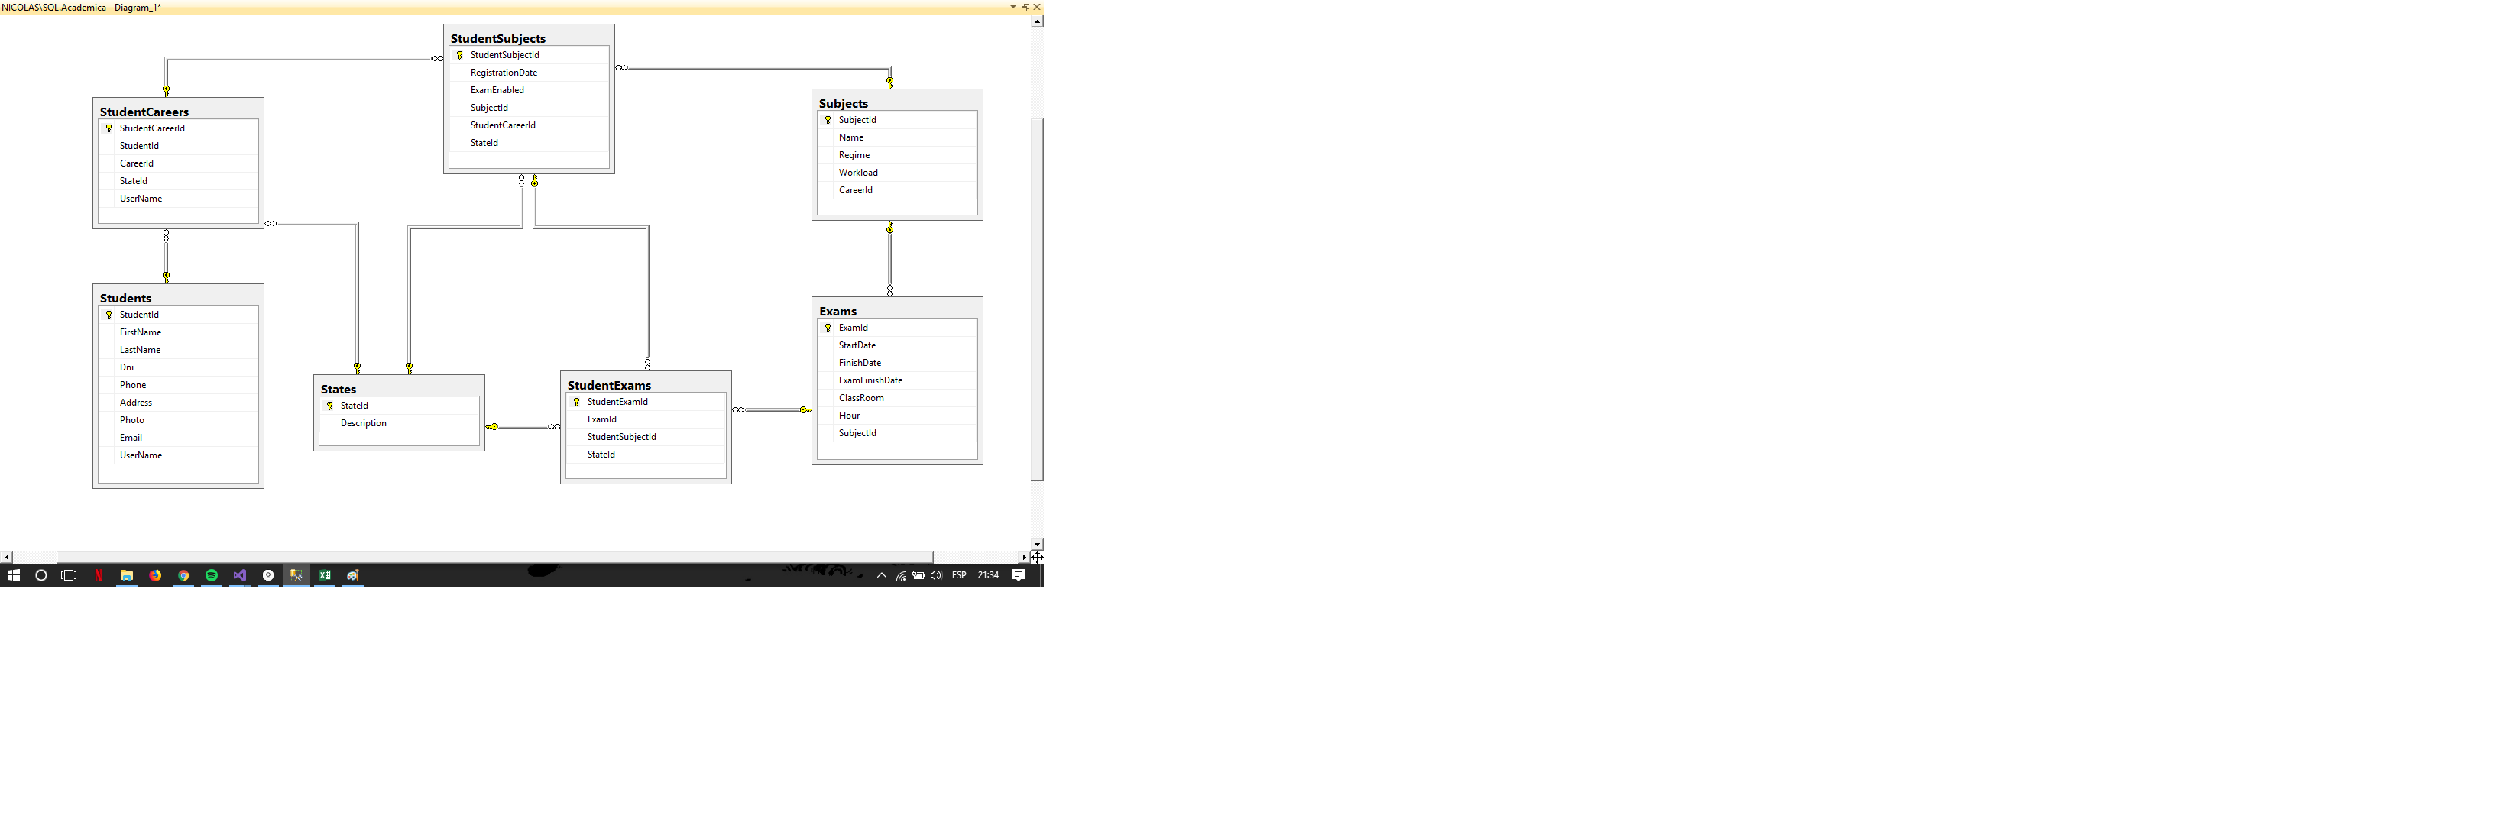The height and width of the screenshot is (825, 2511).
Task: Open the Windows Start menu
Action: (x=14, y=576)
